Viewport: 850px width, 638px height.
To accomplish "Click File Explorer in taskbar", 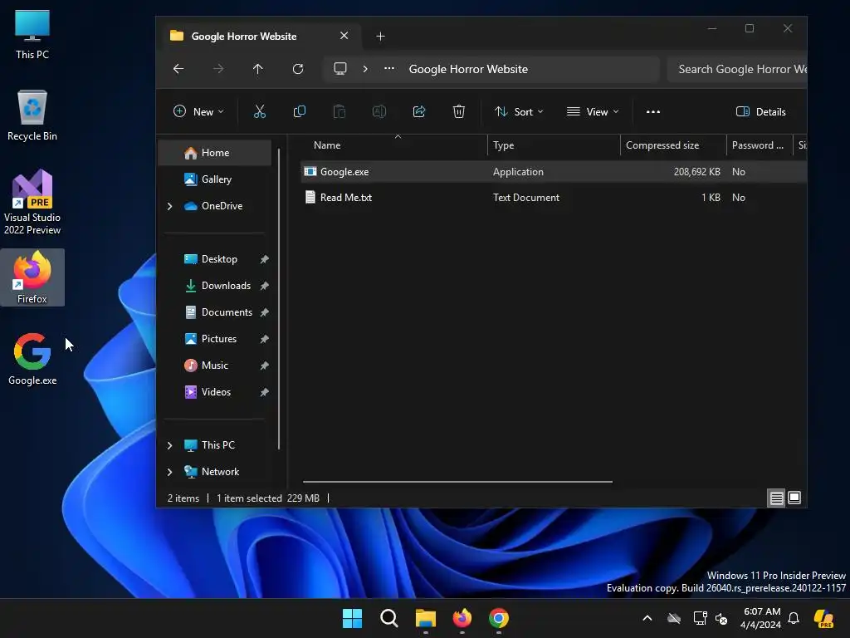I will click(x=426, y=618).
